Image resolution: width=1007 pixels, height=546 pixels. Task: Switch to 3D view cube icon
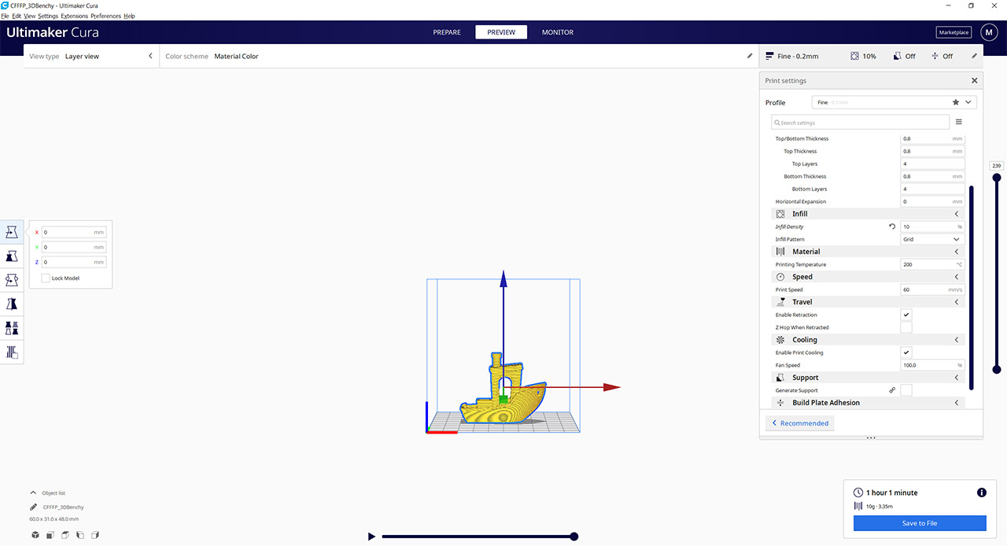[35, 535]
